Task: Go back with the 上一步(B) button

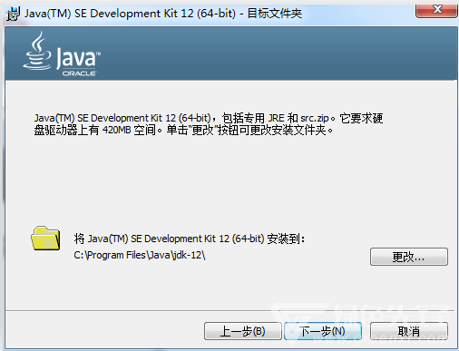Action: pyautogui.click(x=243, y=331)
